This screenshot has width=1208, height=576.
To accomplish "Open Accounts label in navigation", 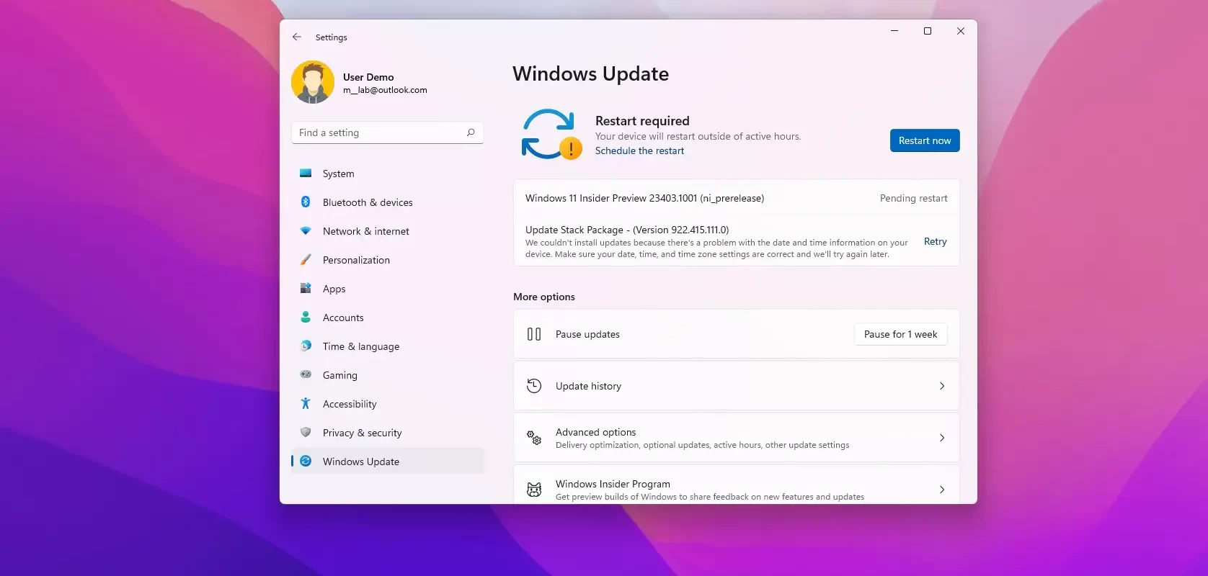I will tap(343, 318).
